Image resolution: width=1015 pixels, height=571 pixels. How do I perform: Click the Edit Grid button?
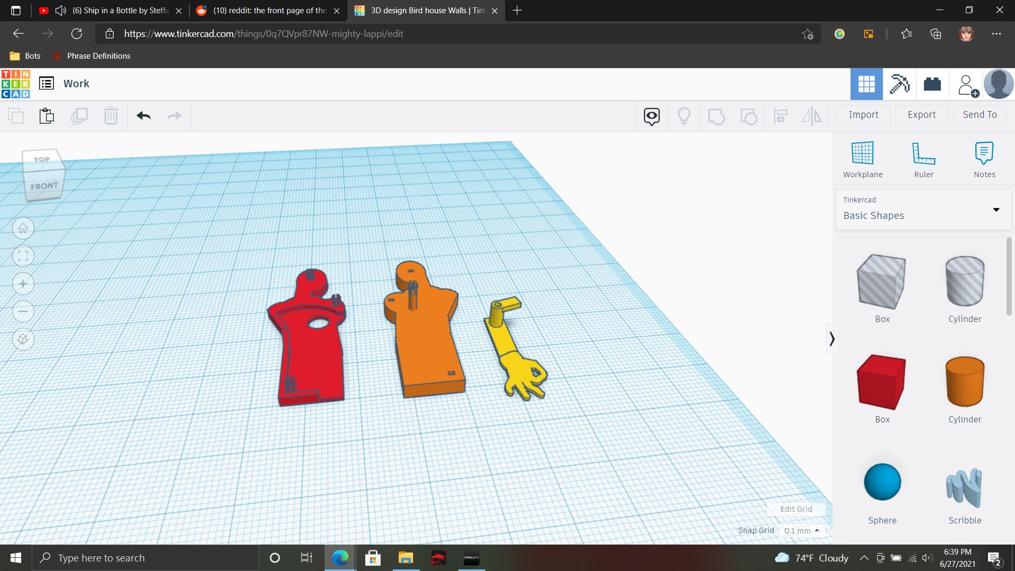click(796, 509)
